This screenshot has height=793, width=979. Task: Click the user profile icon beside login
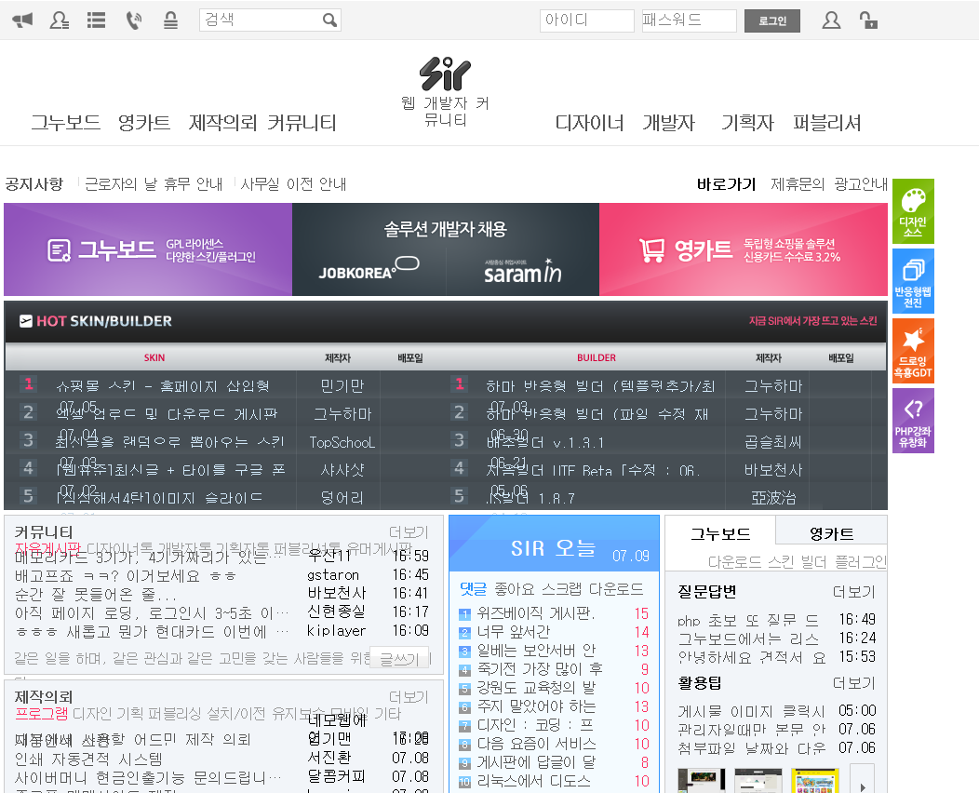click(831, 20)
